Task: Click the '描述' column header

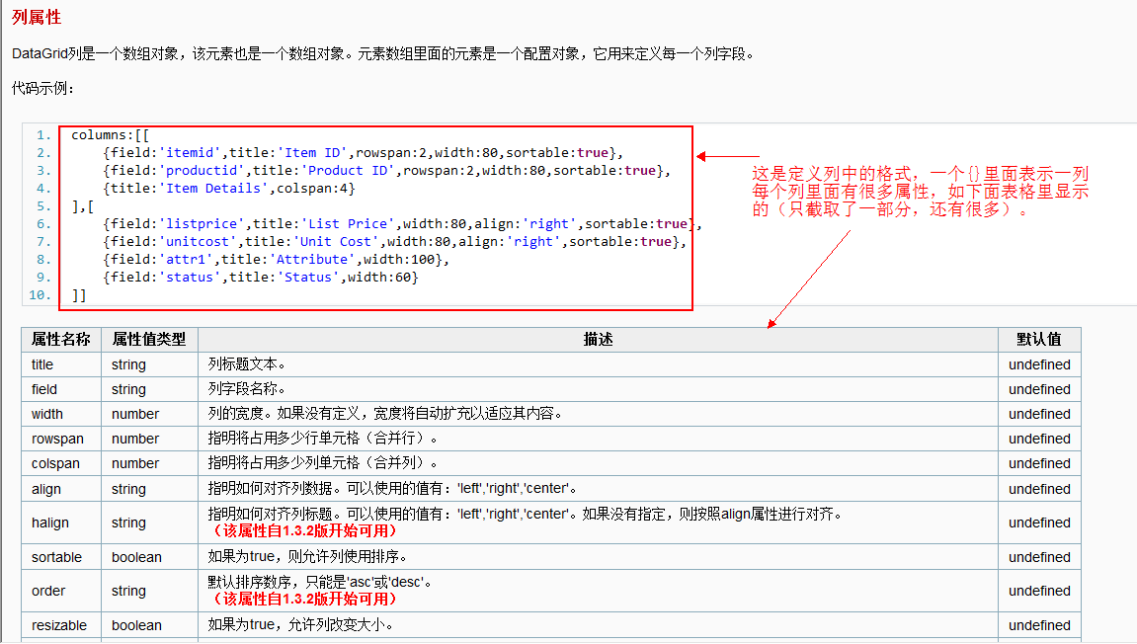Action: pos(598,340)
